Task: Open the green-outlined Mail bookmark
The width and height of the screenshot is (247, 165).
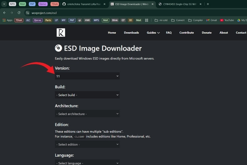Action: [105, 20]
